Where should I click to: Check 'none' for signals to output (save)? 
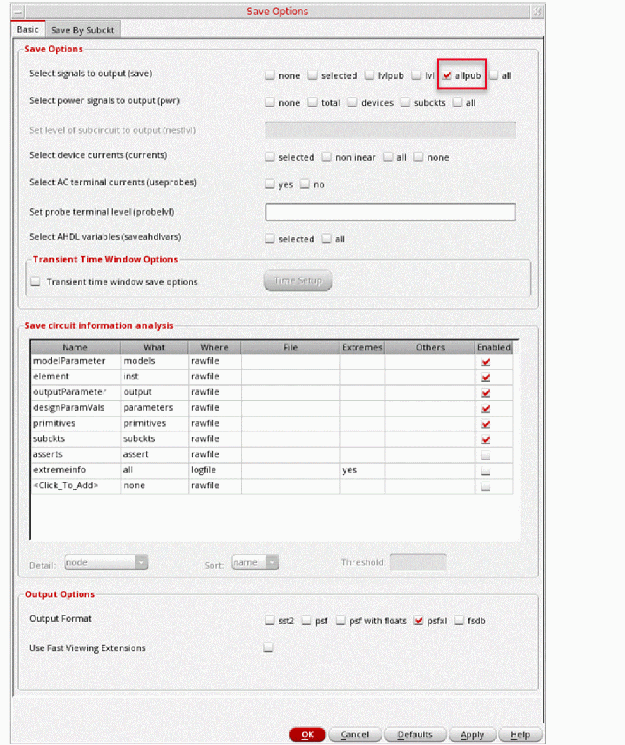pos(270,75)
